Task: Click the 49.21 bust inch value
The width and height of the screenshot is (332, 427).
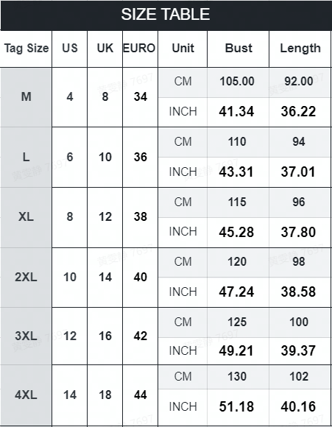Action: (237, 350)
